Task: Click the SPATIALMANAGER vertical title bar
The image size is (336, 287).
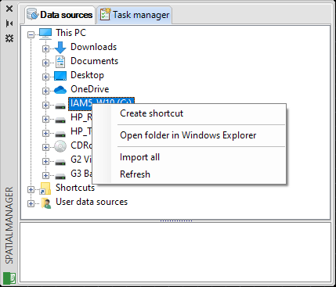Action: [x=9, y=225]
